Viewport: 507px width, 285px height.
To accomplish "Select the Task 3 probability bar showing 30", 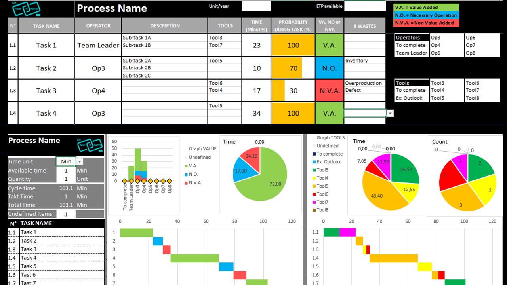I will 278,91.
